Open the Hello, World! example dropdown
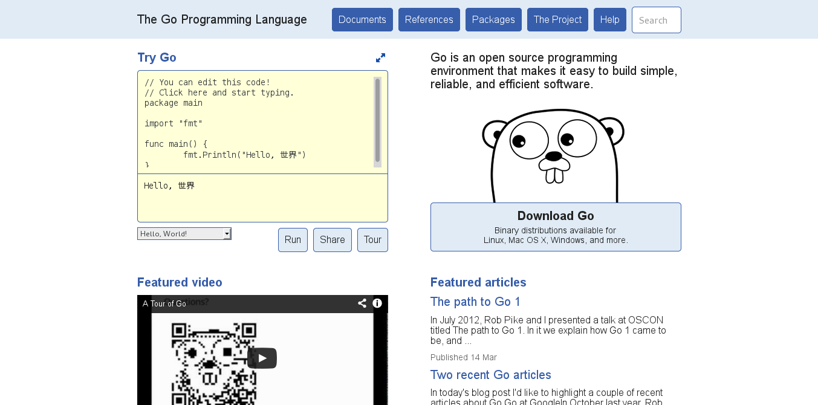Image resolution: width=818 pixels, height=405 pixels. 184,234
